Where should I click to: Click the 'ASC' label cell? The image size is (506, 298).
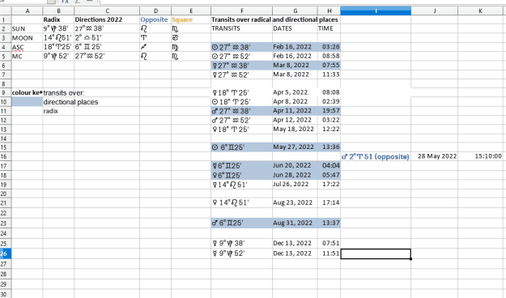27,47
